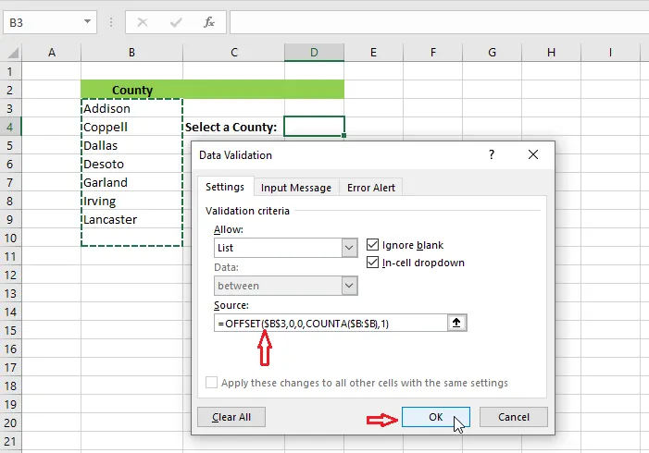Click the Irving cell
Viewport: 649px width, 453px height.
click(132, 201)
